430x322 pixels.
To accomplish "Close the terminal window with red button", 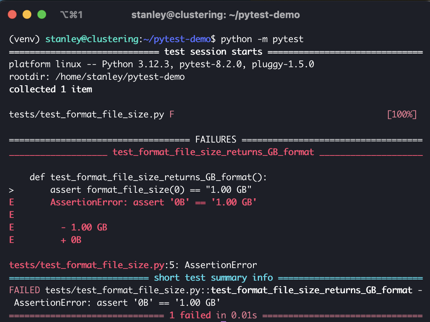I will 13,15.
